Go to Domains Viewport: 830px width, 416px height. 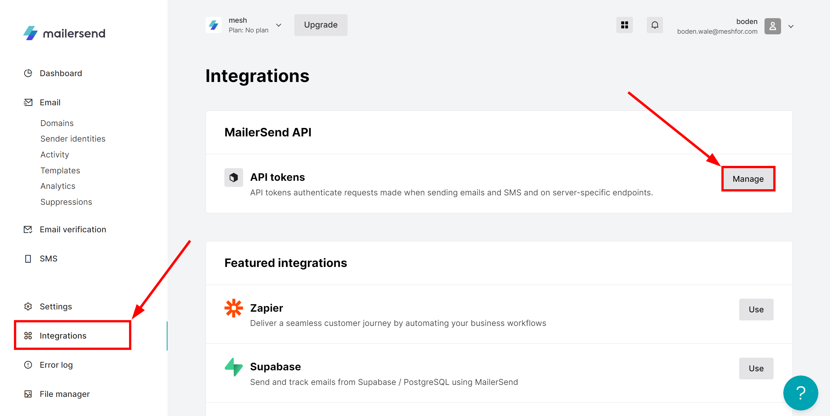click(x=57, y=123)
